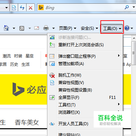Click the RSS feeds icon
Viewport: 136px width, 136px height.
click(22, 28)
